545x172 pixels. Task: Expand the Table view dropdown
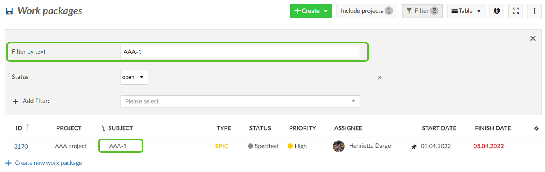click(x=466, y=11)
